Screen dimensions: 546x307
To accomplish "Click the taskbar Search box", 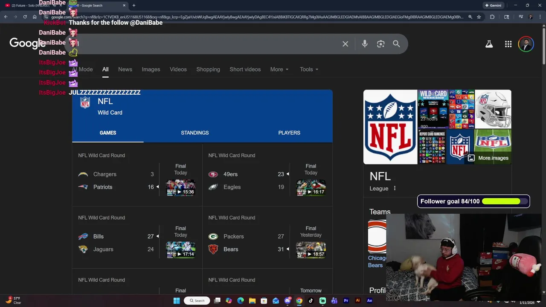I will tap(197, 301).
